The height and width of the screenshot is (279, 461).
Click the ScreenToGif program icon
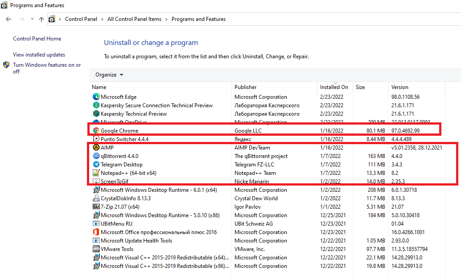tap(96, 181)
